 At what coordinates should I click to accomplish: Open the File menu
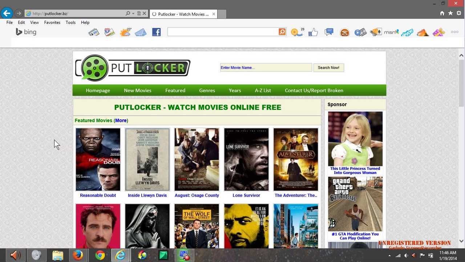pyautogui.click(x=9, y=23)
